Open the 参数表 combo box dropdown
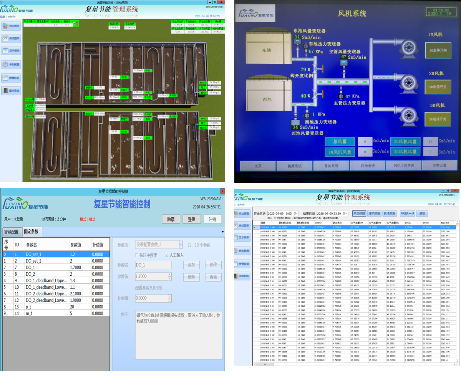The width and height of the screenshot is (461, 384). click(x=181, y=245)
